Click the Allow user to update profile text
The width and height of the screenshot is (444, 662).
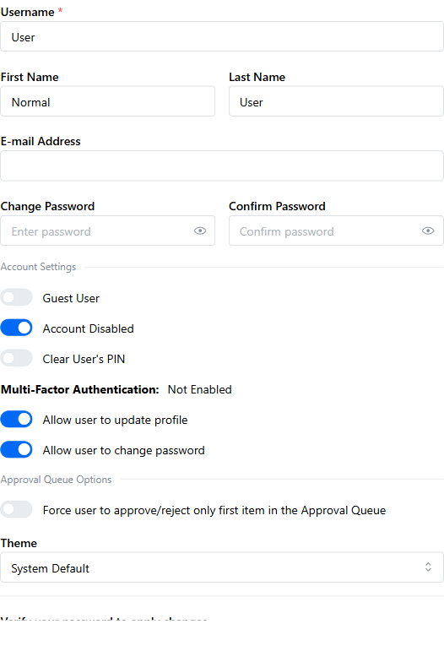(x=115, y=421)
